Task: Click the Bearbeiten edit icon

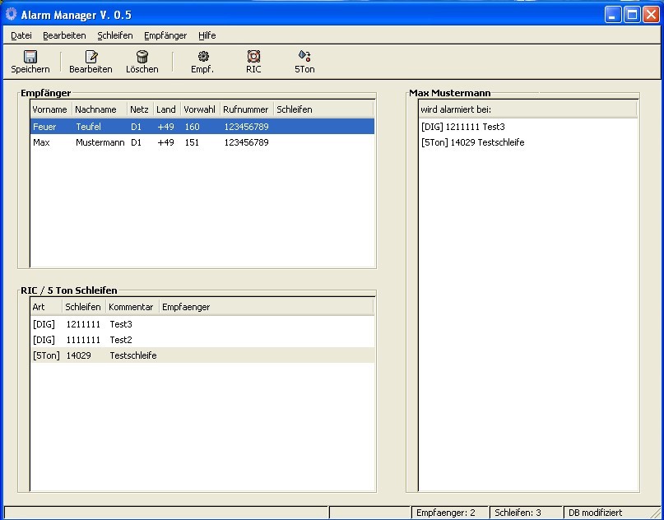Action: pyautogui.click(x=91, y=57)
